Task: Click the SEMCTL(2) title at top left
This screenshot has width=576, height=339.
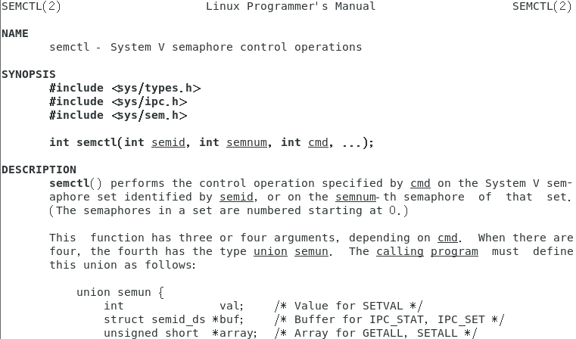Action: 31,6
